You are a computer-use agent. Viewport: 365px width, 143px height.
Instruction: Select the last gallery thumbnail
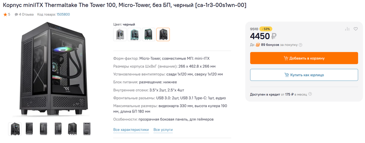tap(87, 129)
